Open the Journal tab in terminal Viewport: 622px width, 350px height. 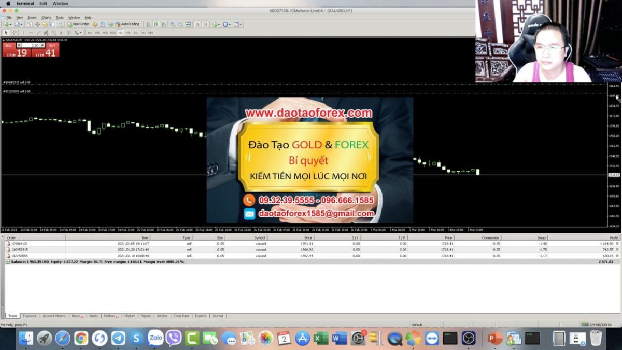coord(218,316)
